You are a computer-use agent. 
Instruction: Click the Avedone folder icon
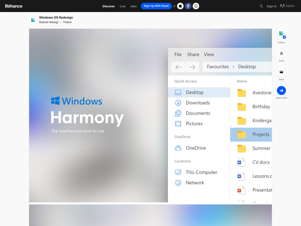click(242, 93)
